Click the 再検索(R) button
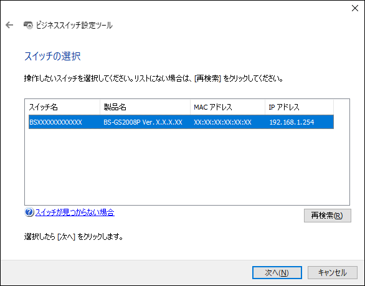This screenshot has width=365, height=286. click(327, 216)
